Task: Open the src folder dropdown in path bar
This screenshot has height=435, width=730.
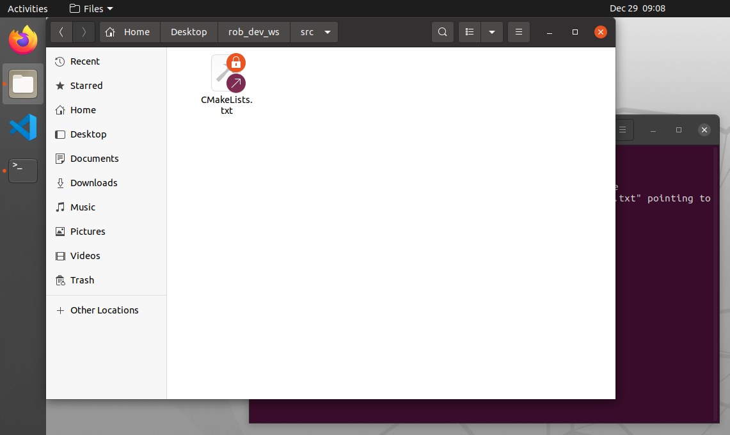Action: (x=328, y=32)
